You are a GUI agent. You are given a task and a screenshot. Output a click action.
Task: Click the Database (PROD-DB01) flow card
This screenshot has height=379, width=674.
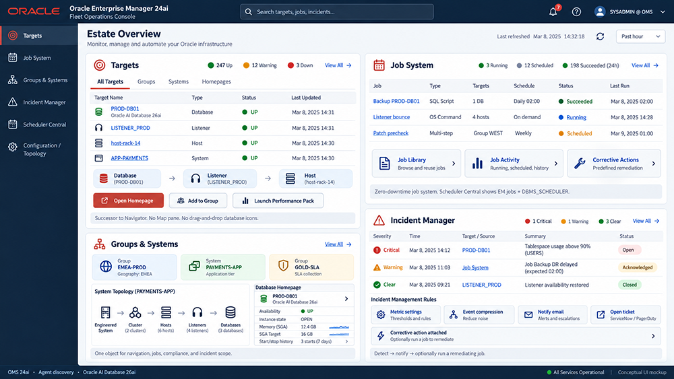[127, 178]
